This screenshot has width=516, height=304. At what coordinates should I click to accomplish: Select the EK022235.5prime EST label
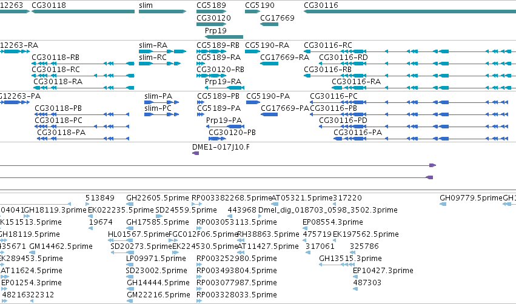tap(121, 210)
